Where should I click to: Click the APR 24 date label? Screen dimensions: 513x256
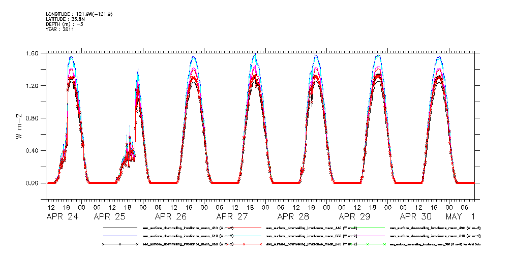[63, 216]
